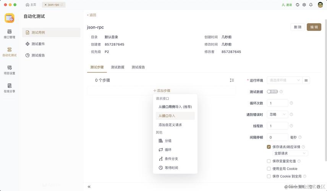Screen dimensions: 327x191
Task: Open 在线分享 in the sidebar
Action: tap(10, 88)
